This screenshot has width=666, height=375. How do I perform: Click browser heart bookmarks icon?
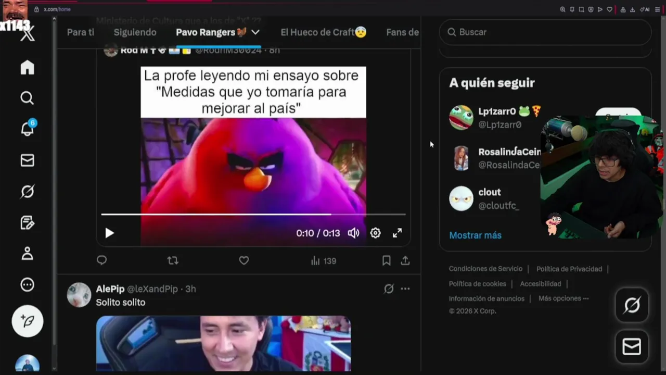click(609, 9)
